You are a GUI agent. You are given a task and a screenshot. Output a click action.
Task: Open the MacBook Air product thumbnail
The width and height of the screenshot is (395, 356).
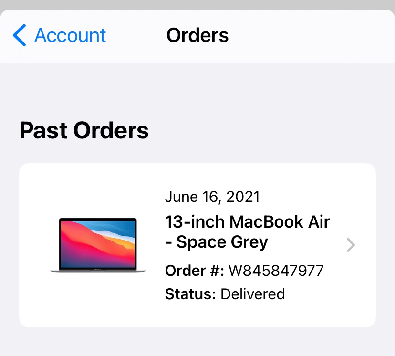[x=98, y=245]
